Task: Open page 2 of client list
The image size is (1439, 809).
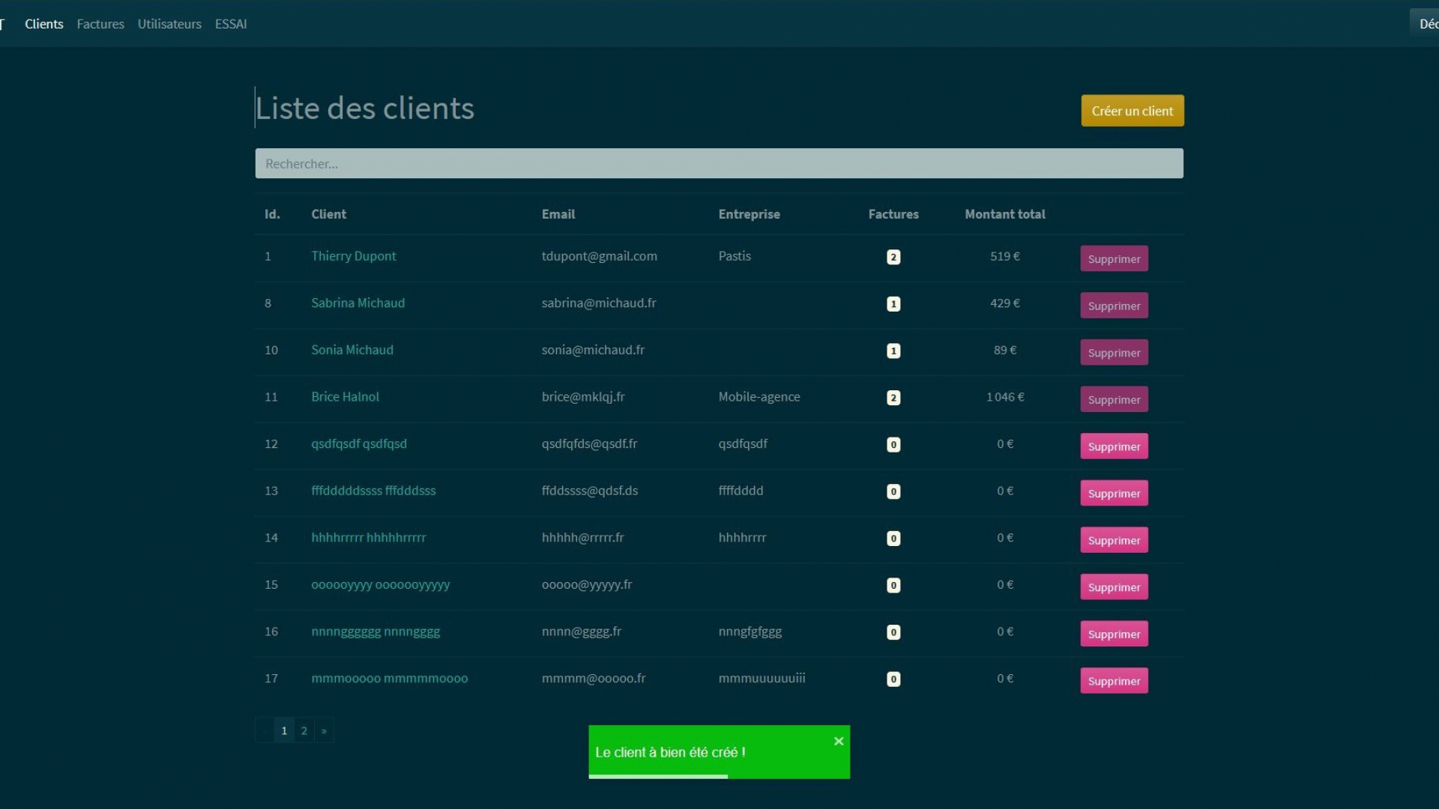Action: point(304,730)
